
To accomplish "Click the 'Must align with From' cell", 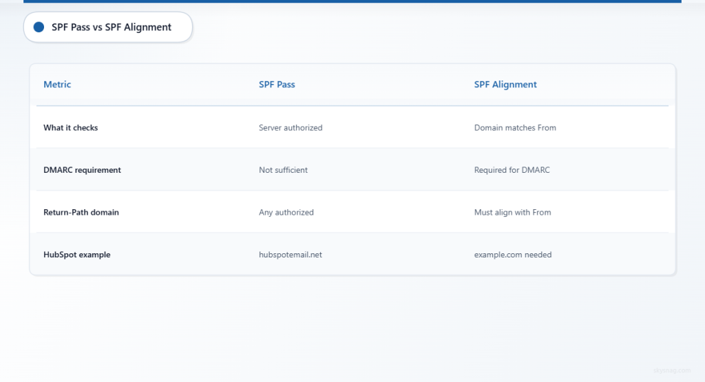I will coord(512,212).
